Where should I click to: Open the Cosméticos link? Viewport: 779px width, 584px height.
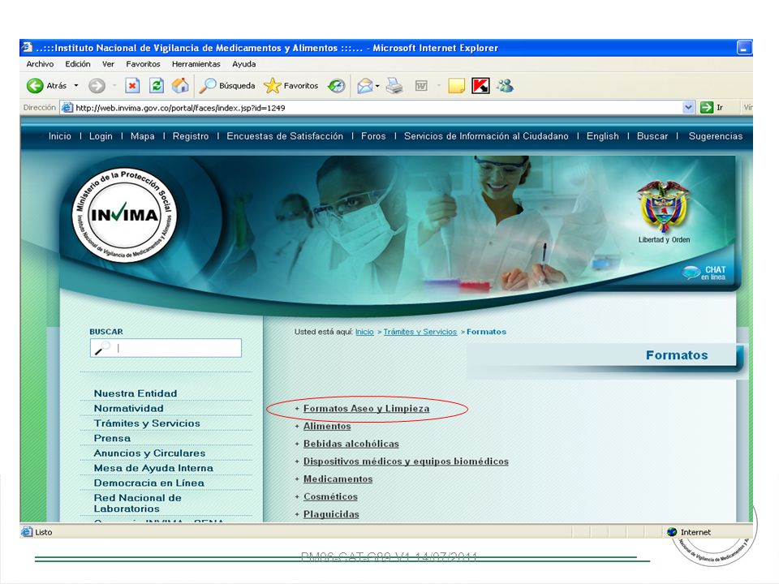click(330, 496)
